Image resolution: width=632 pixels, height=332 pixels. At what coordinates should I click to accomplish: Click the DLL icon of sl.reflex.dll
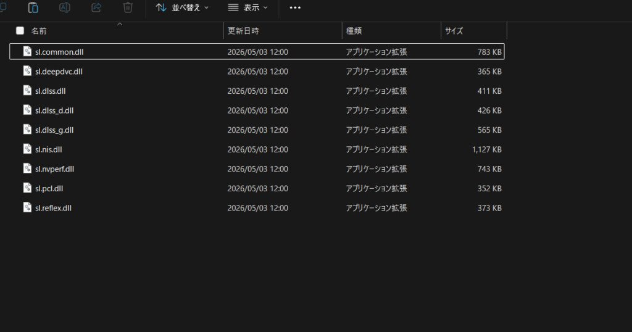27,207
